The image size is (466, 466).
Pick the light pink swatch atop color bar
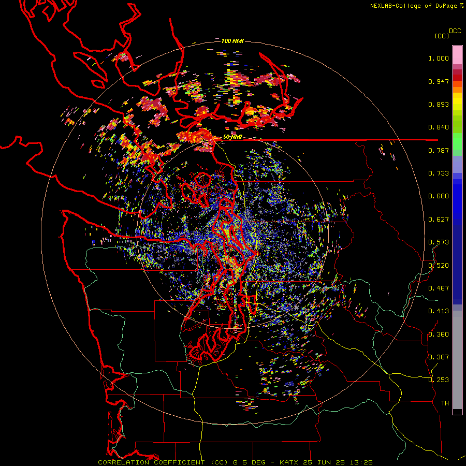pyautogui.click(x=457, y=55)
